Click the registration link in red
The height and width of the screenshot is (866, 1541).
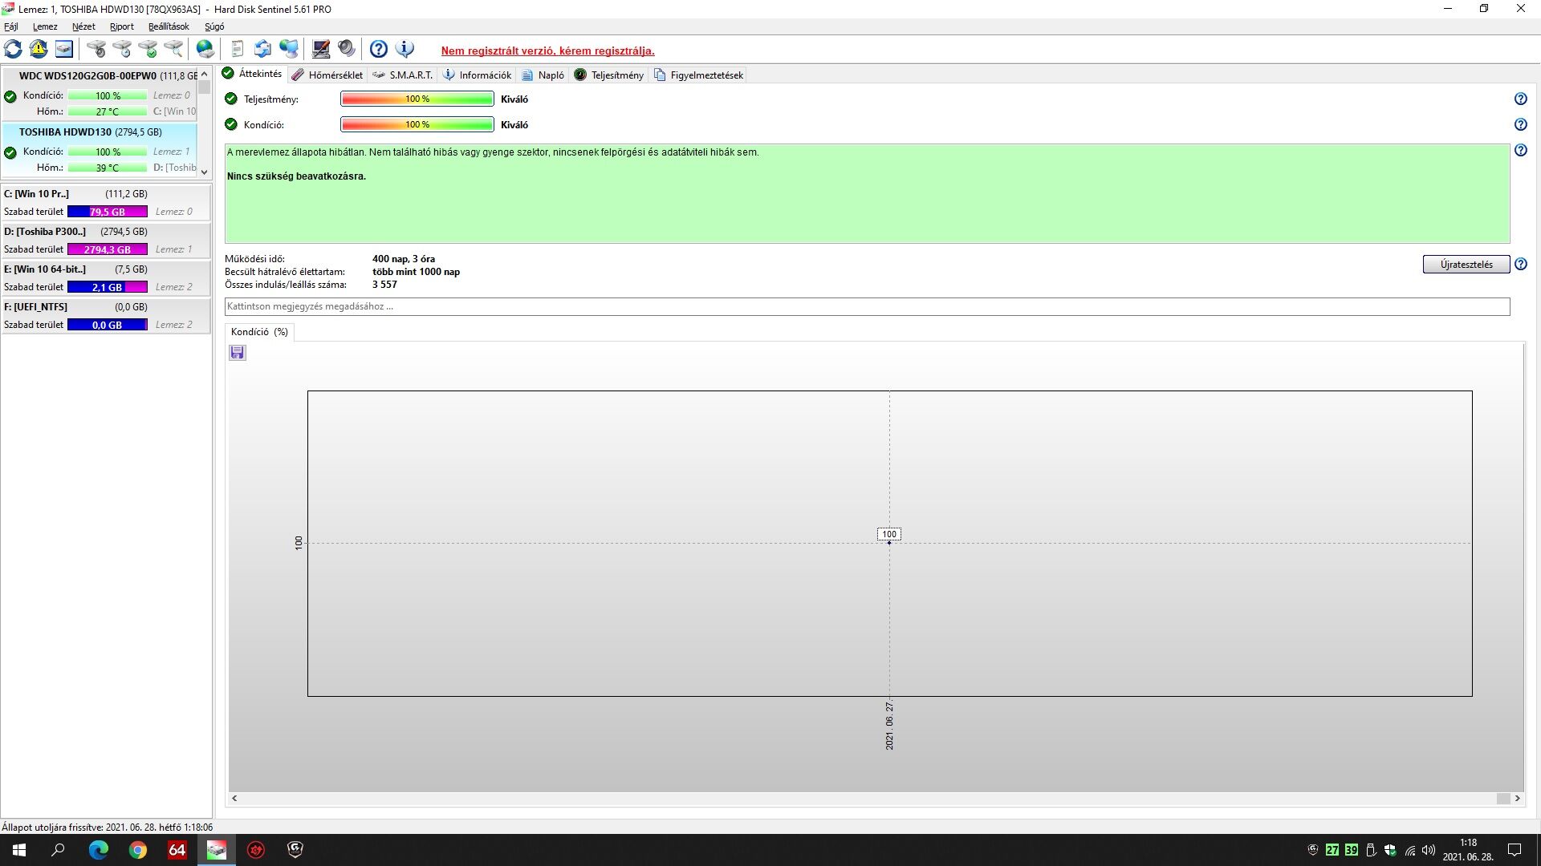pyautogui.click(x=547, y=51)
